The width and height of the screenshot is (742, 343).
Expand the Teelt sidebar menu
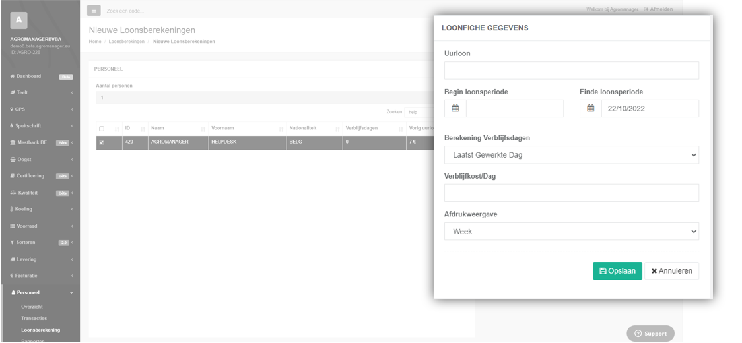point(40,93)
